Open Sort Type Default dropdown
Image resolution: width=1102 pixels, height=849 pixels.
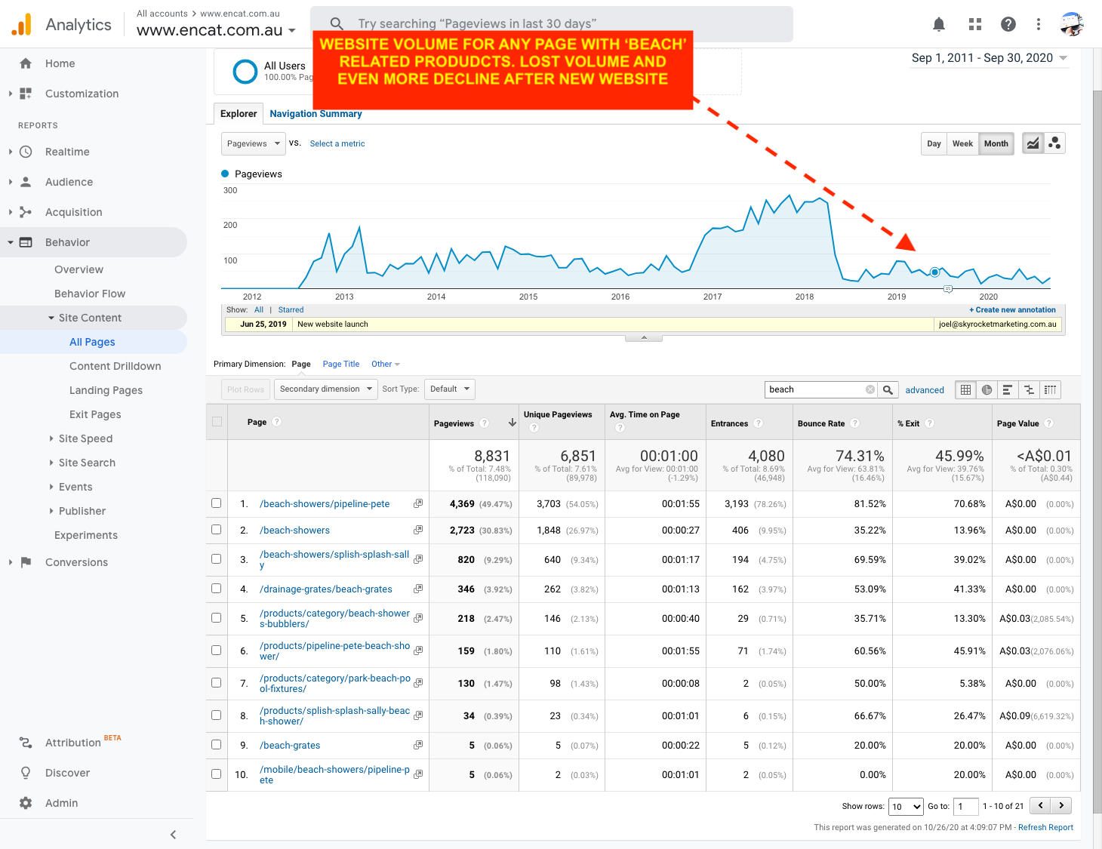click(x=450, y=389)
